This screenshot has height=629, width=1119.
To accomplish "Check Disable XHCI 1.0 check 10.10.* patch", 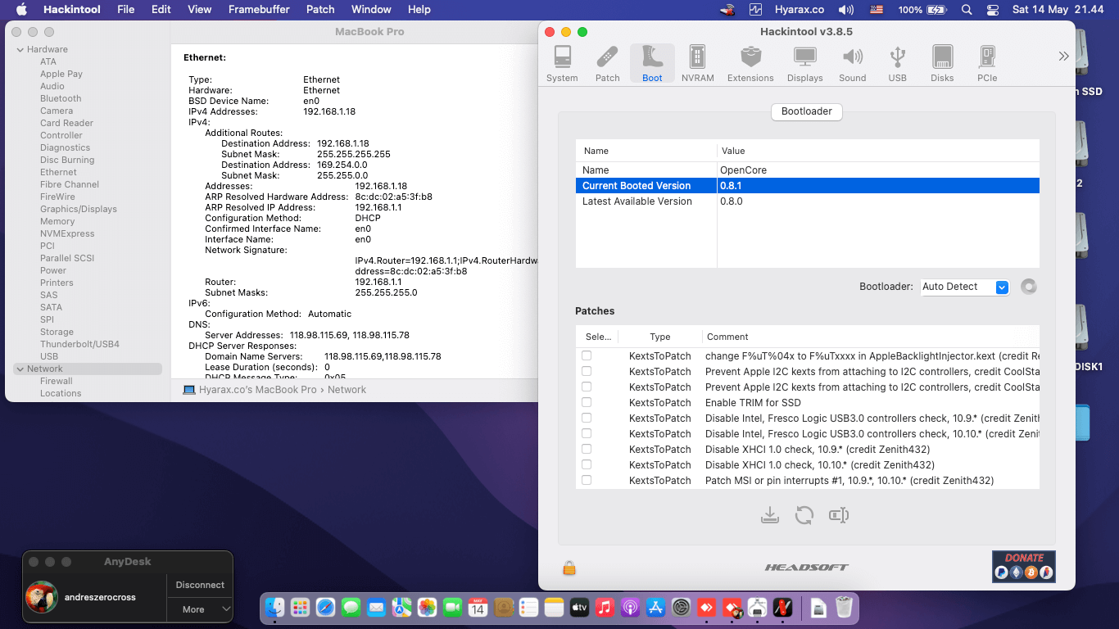I will pyautogui.click(x=587, y=464).
